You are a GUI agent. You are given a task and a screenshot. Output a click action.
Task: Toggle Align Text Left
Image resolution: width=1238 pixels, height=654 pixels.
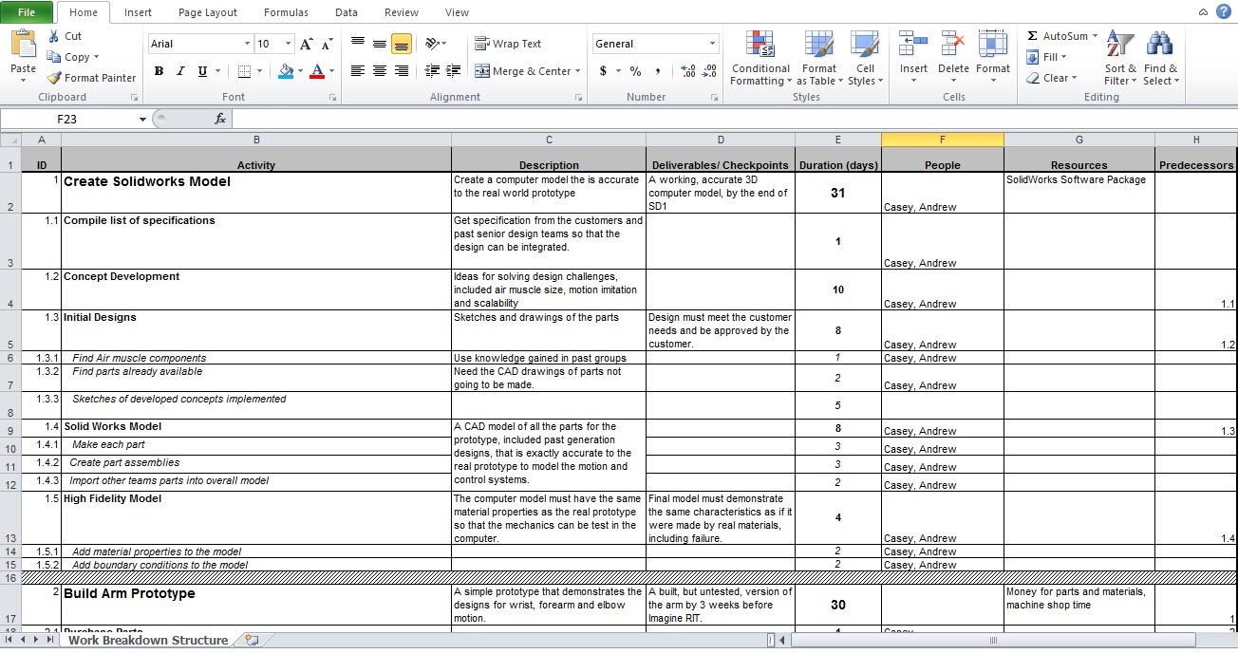click(x=358, y=71)
